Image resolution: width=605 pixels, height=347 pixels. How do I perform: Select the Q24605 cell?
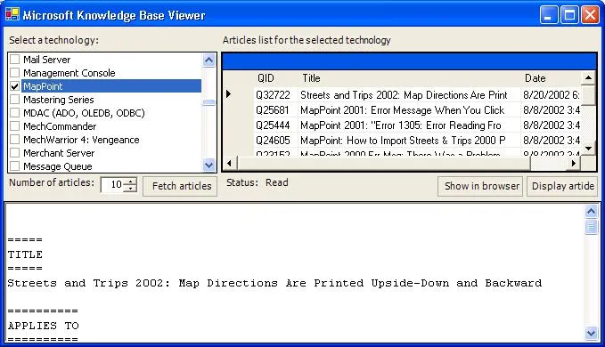[x=276, y=141]
